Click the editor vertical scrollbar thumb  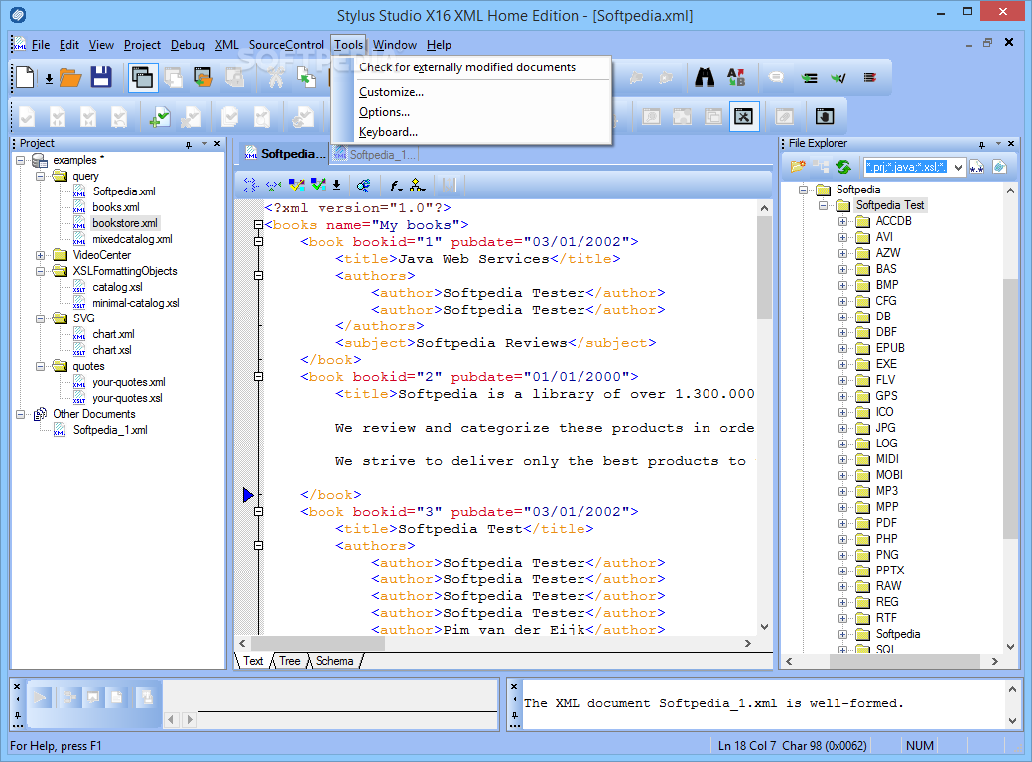point(764,269)
